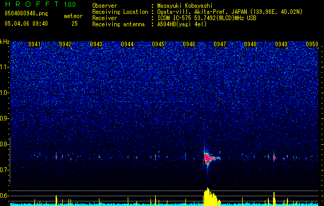The height and width of the screenshot is (206, 324).
Task: Click the 0946 time marker
Action: [189, 44]
